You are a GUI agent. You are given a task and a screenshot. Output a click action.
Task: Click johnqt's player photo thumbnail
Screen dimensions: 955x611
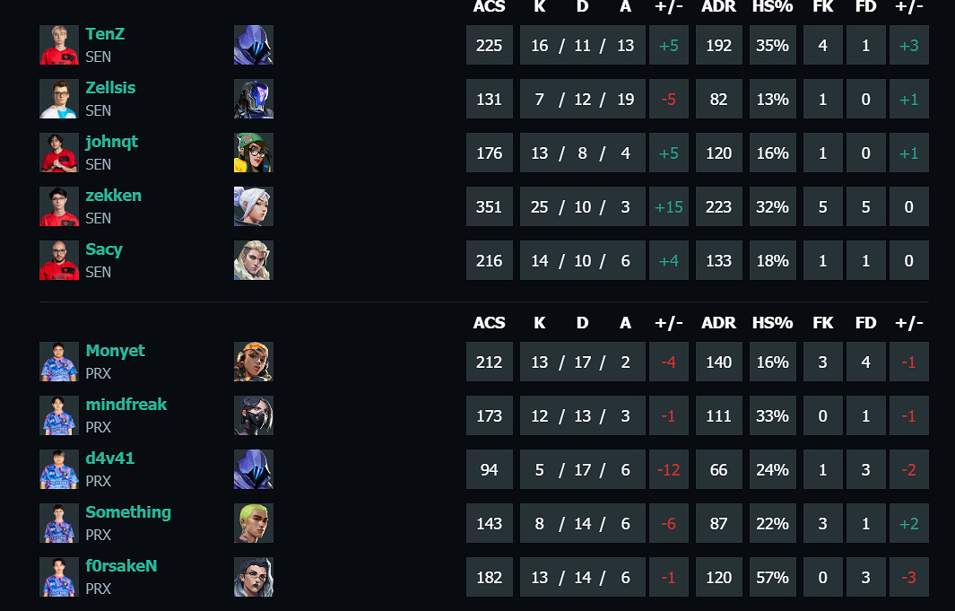coord(59,153)
